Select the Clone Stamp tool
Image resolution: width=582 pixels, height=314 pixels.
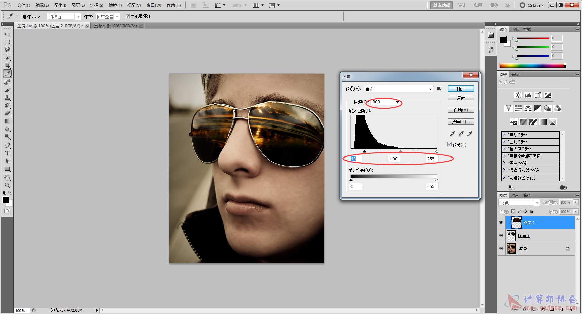pos(7,98)
